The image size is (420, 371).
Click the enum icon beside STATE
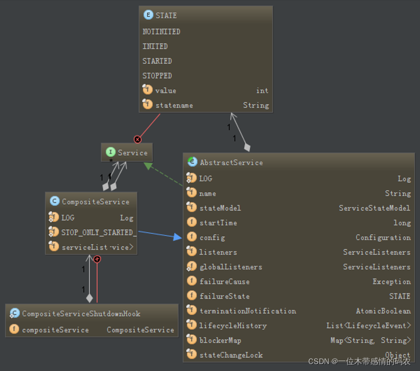(x=148, y=16)
